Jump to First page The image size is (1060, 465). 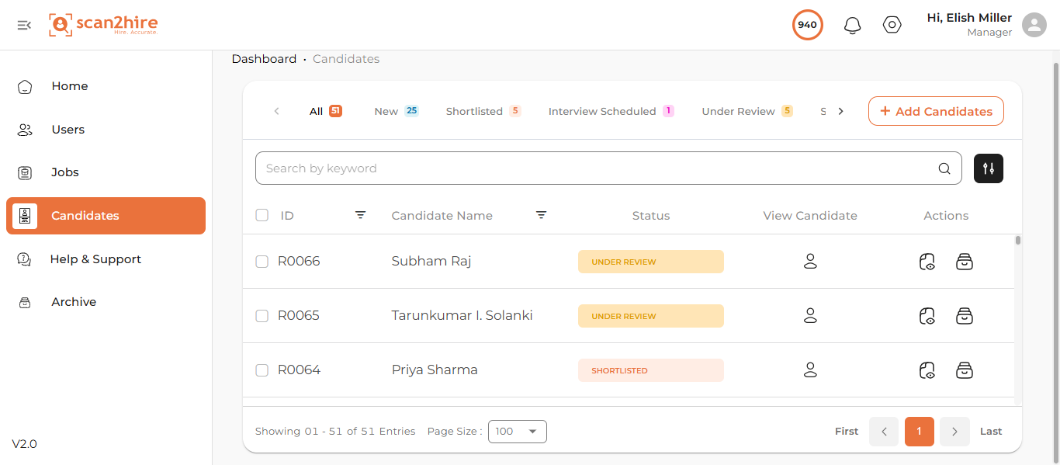[847, 432]
